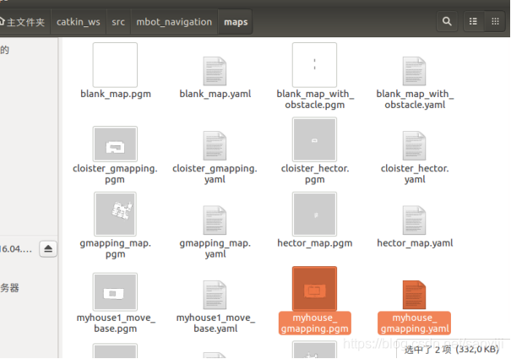Switch to icon grid view
Screen dimensions: 511x359
pyautogui.click(x=495, y=21)
